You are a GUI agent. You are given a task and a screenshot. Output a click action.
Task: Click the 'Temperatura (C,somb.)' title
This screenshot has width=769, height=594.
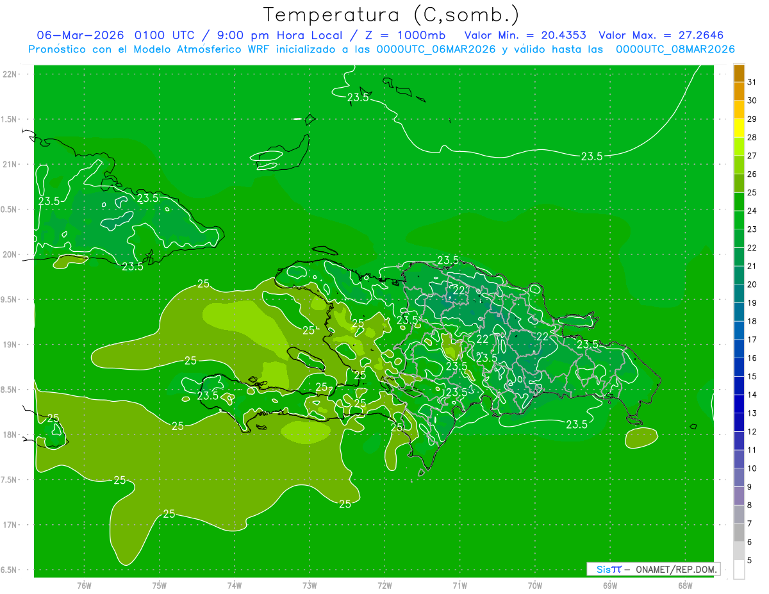click(x=392, y=15)
